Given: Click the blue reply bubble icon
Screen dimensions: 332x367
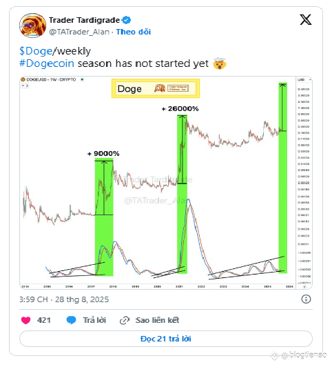Looking at the screenshot, I should [71, 320].
